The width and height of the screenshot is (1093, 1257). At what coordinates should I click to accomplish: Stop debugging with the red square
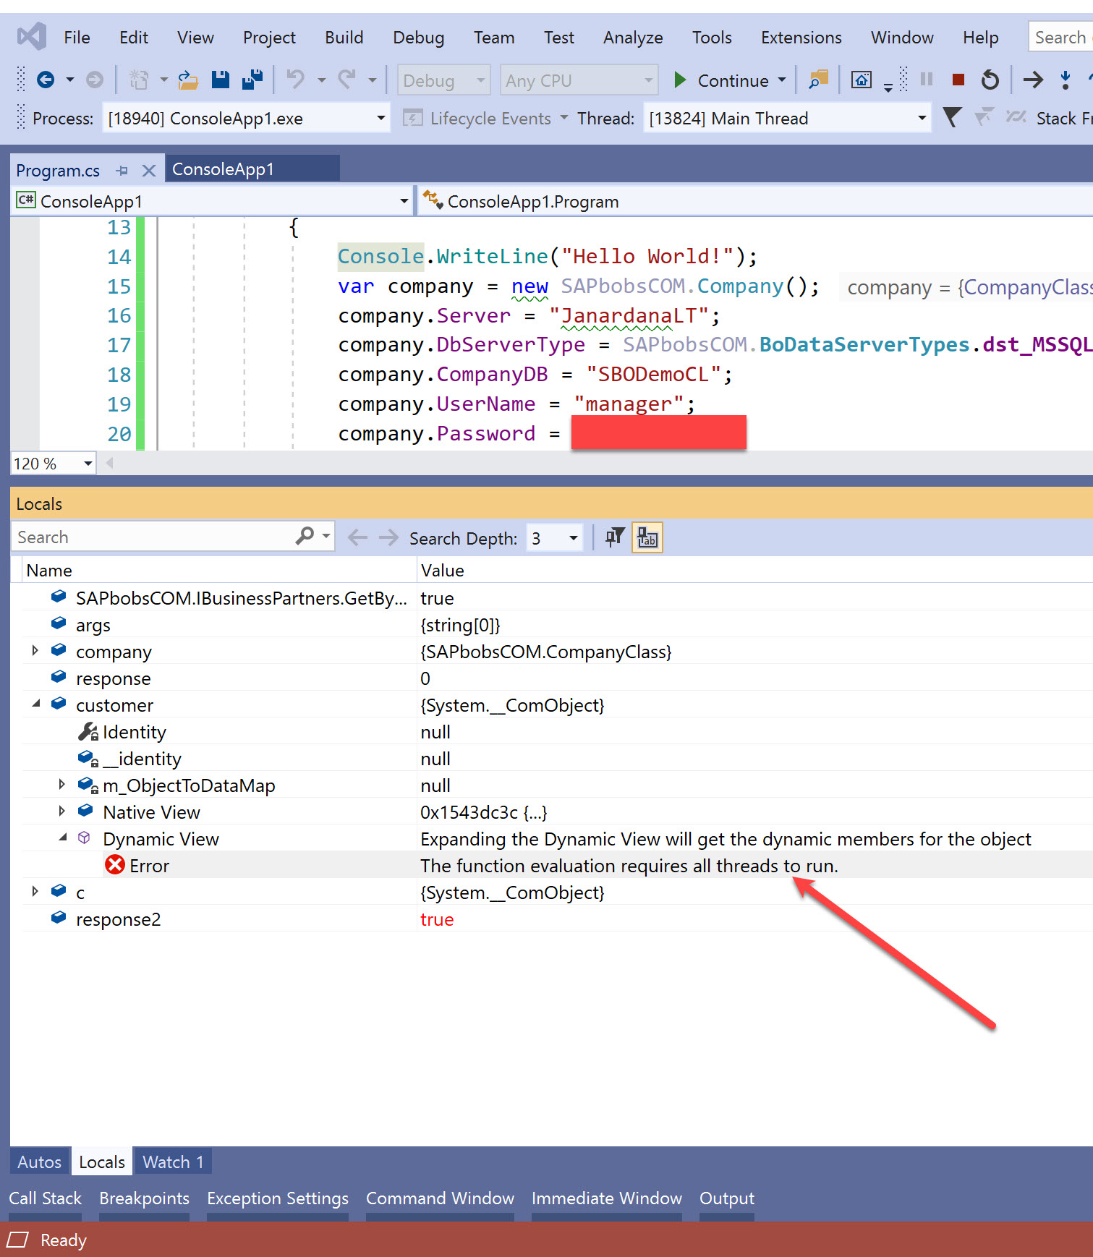(x=958, y=80)
